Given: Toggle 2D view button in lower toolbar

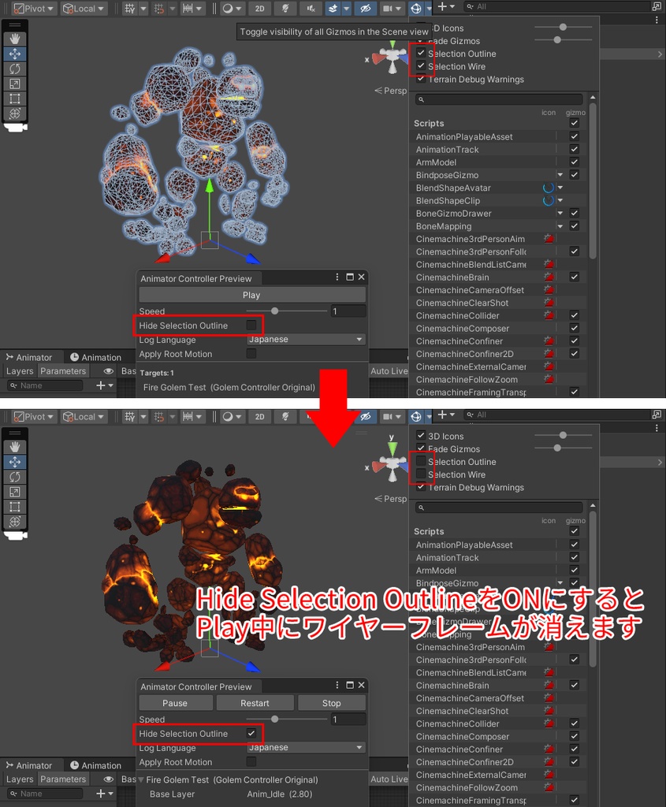Looking at the screenshot, I should 260,417.
